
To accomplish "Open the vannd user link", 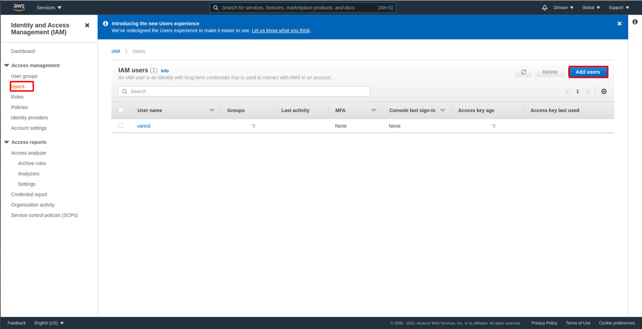I will point(144,126).
